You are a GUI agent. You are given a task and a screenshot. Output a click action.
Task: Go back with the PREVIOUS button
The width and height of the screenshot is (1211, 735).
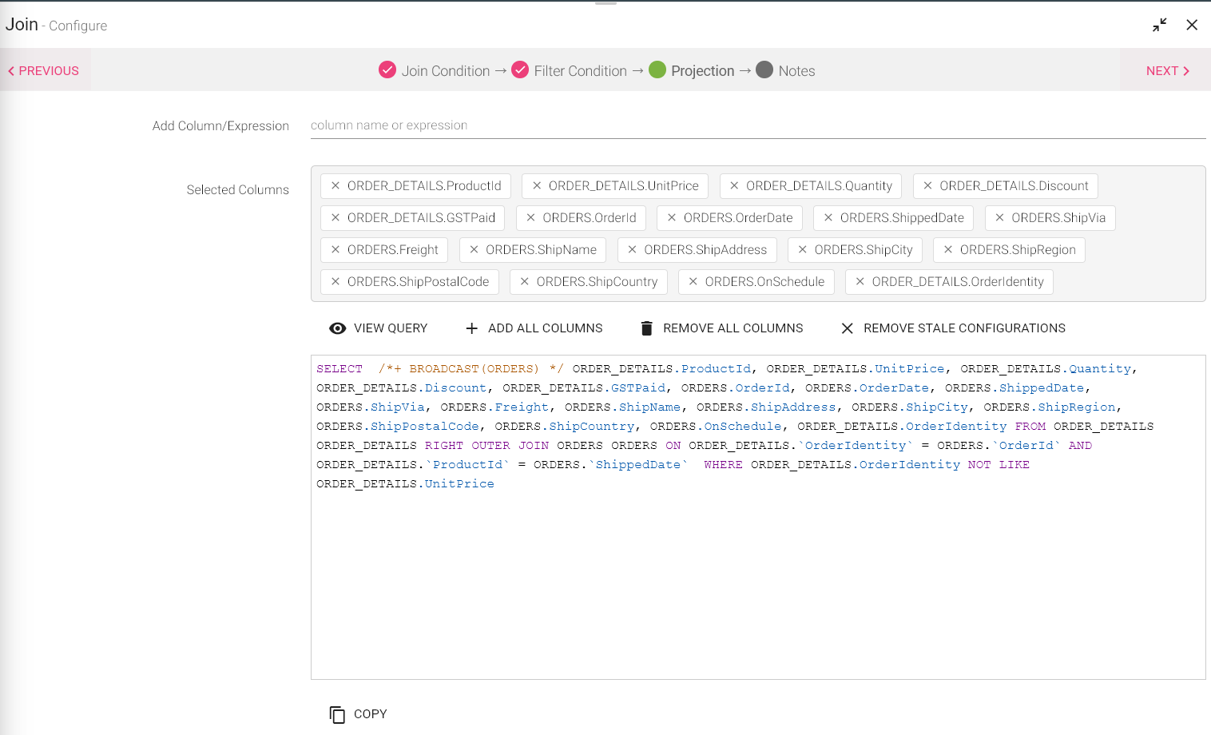(x=44, y=71)
